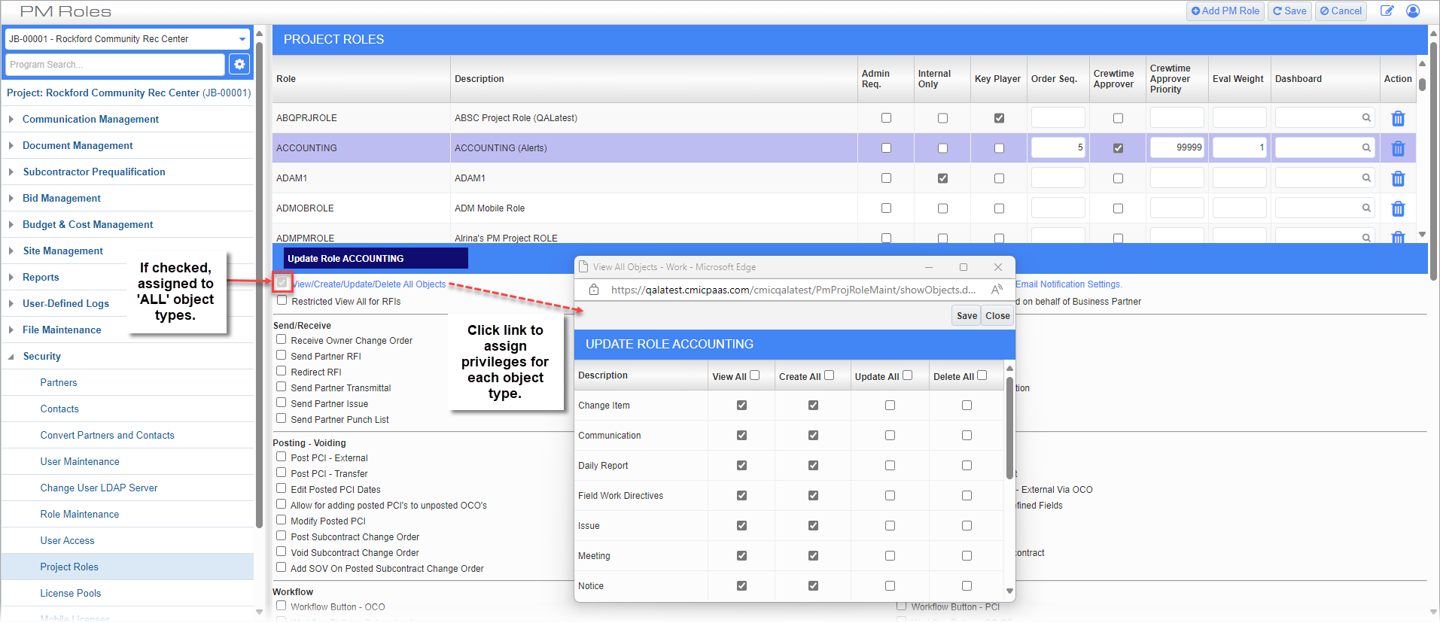Open Role Maintenance in the sidebar

pyautogui.click(x=80, y=515)
